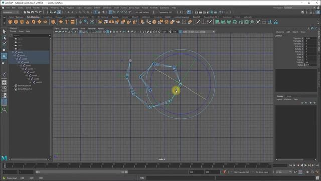This screenshot has width=321, height=181.
Task: Toggle Snap to Curves
Action: (114, 12)
